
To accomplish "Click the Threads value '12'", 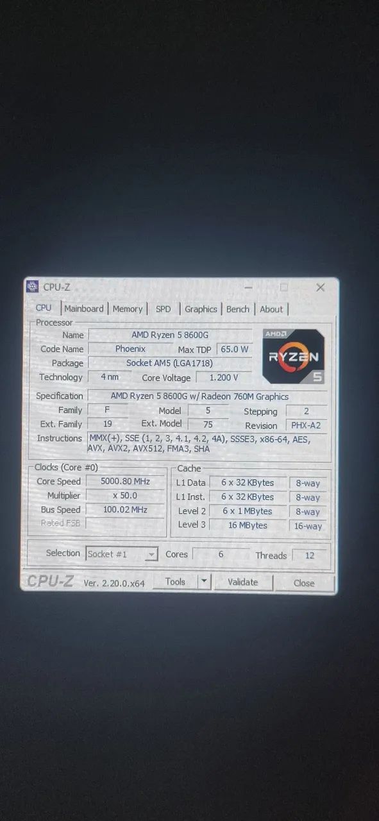I will [x=310, y=555].
